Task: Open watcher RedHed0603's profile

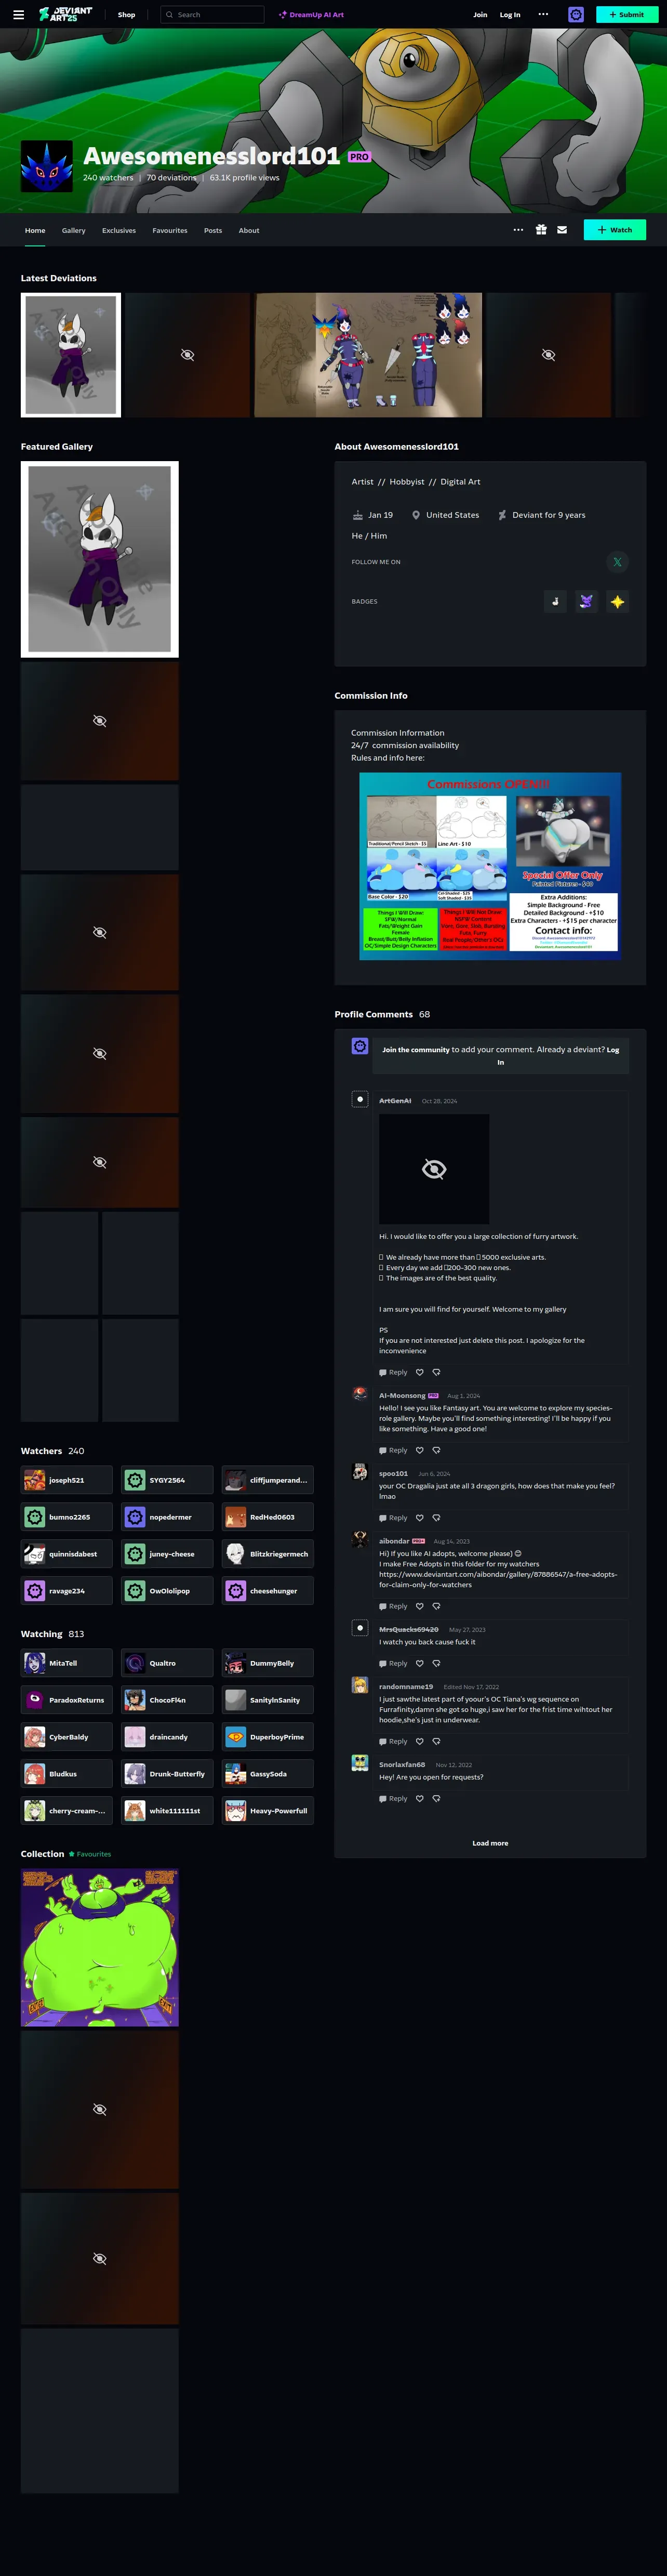Action: tap(268, 1517)
